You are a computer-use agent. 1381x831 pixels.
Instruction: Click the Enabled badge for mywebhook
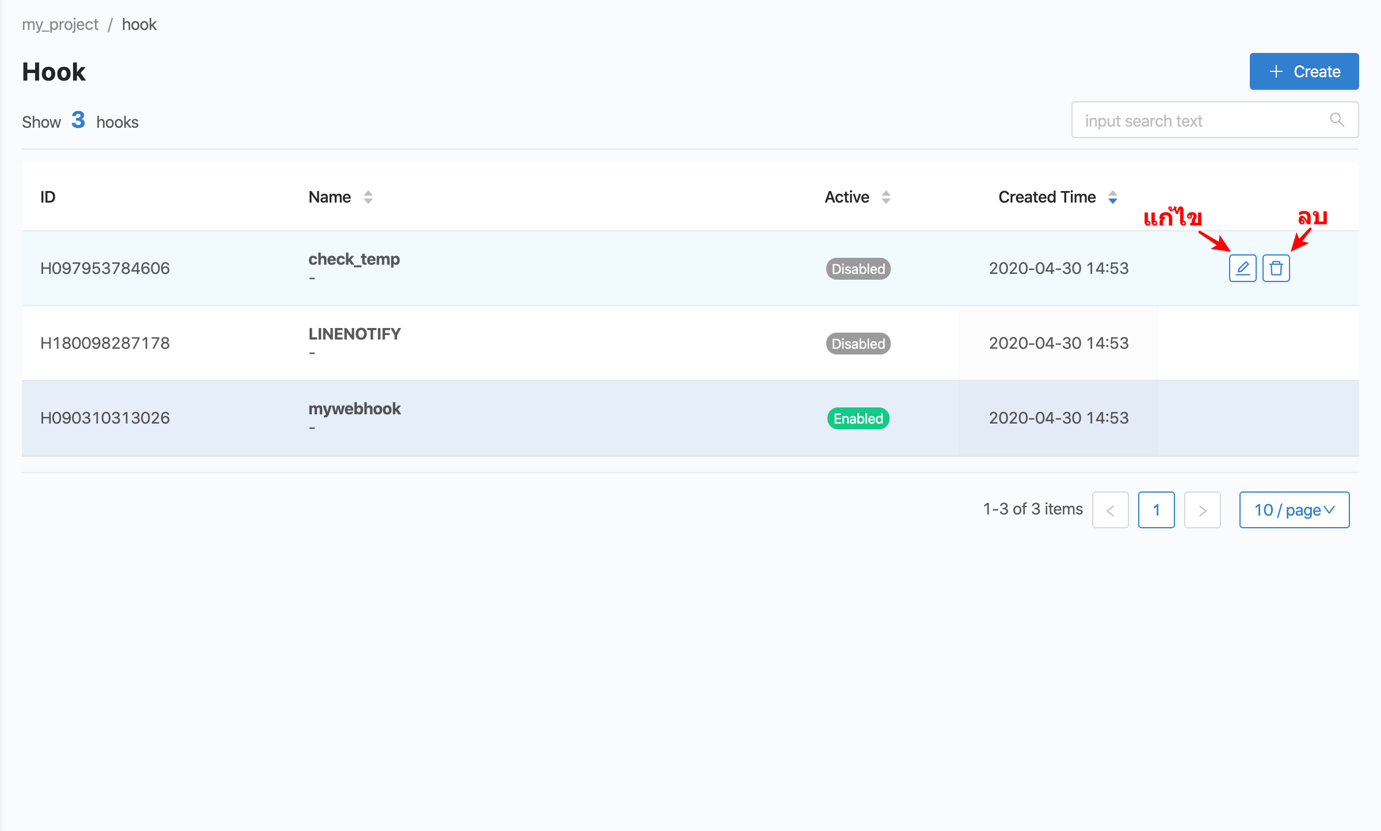click(858, 418)
